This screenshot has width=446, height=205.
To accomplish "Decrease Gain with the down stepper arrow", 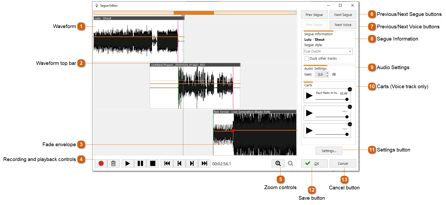I will click(x=327, y=76).
